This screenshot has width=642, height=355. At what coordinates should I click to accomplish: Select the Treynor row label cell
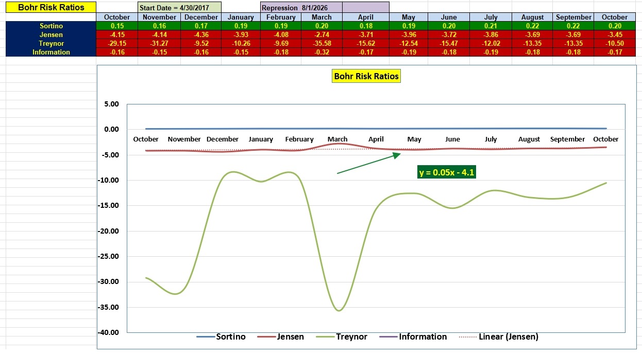pyautogui.click(x=51, y=43)
